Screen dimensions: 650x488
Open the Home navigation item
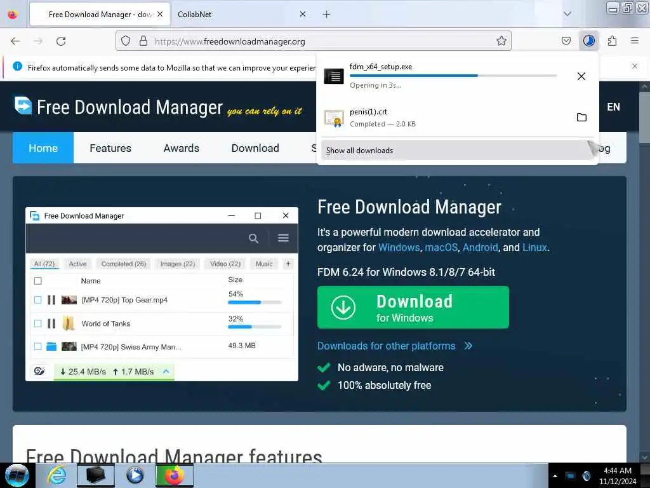43,148
